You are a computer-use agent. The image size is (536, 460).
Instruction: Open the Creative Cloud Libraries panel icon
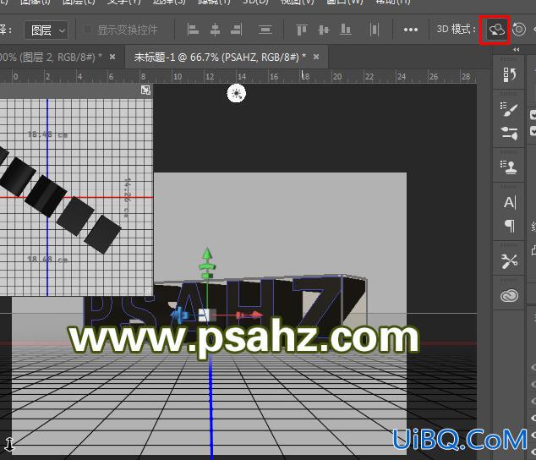click(x=509, y=295)
